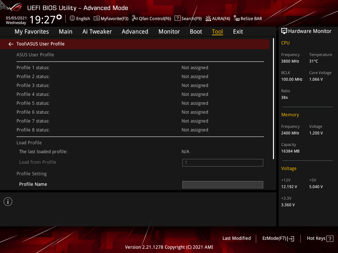Click +12V reading 12.192 V
The image size is (338, 253).
[289, 187]
